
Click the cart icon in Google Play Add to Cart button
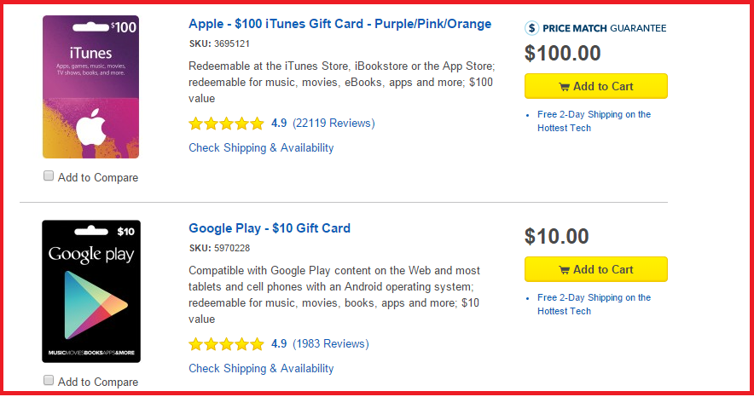click(564, 270)
